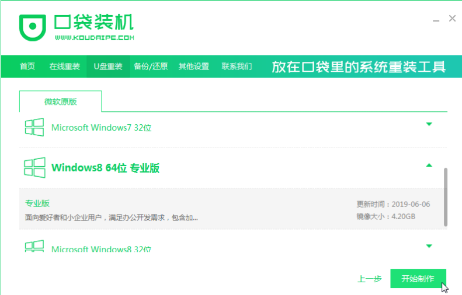Open the 联系我们 menu item
This screenshot has width=462, height=295.
click(237, 66)
